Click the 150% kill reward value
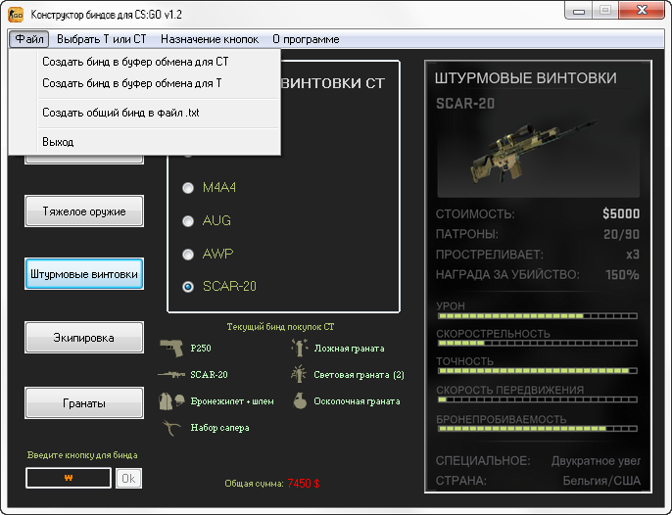Viewport: 672px width, 515px height. [622, 275]
